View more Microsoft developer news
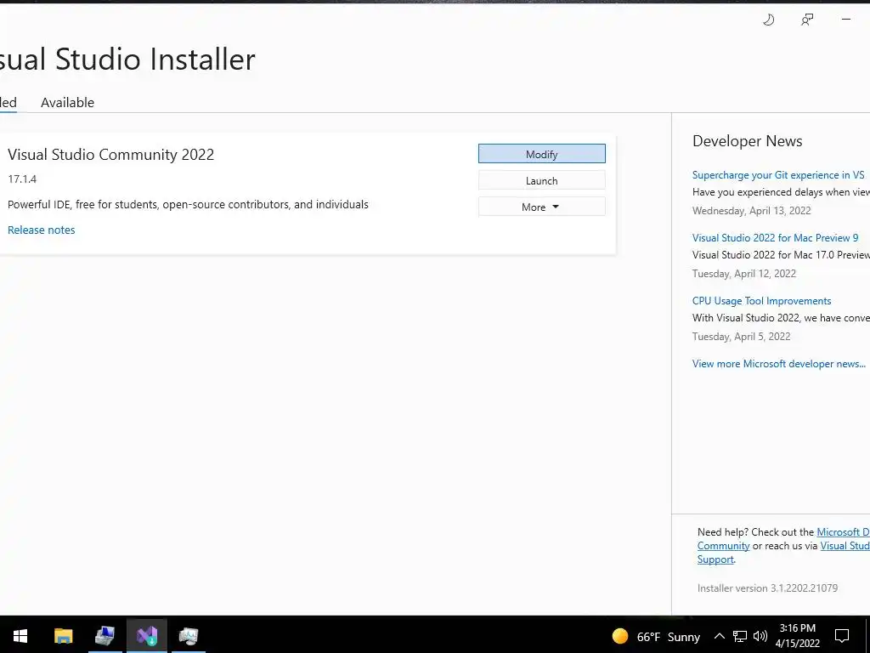The image size is (870, 653). 779,364
